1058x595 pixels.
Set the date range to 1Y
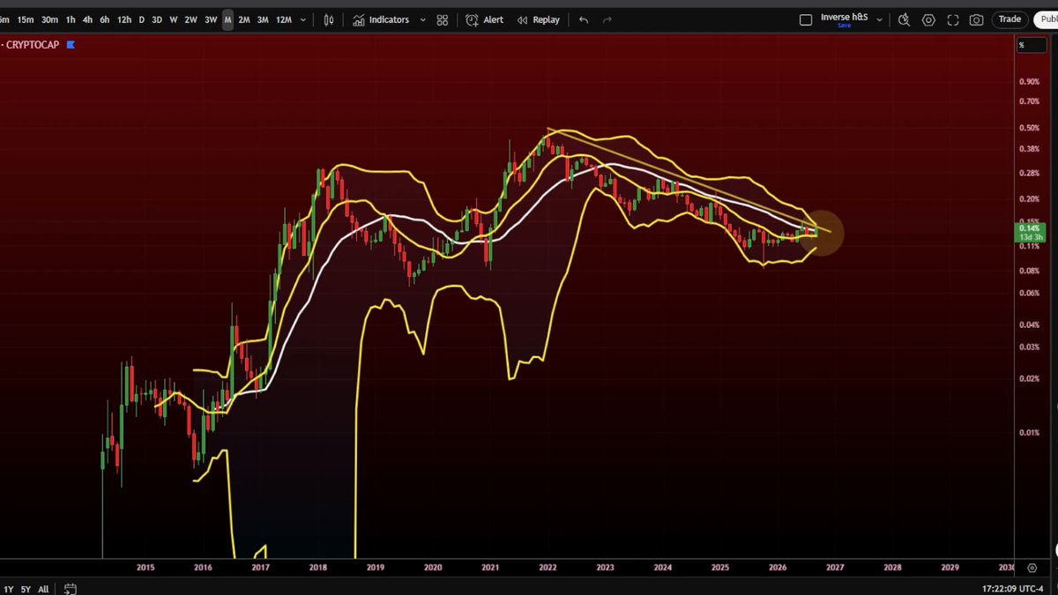(9, 589)
